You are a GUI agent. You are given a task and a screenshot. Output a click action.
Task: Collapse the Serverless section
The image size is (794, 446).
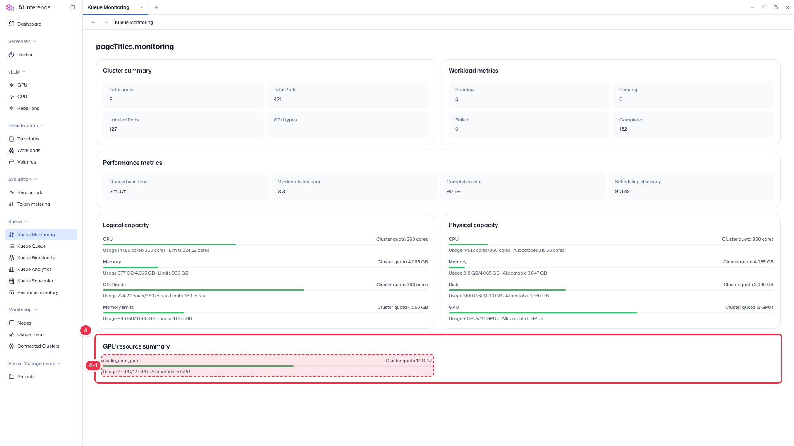(x=22, y=41)
